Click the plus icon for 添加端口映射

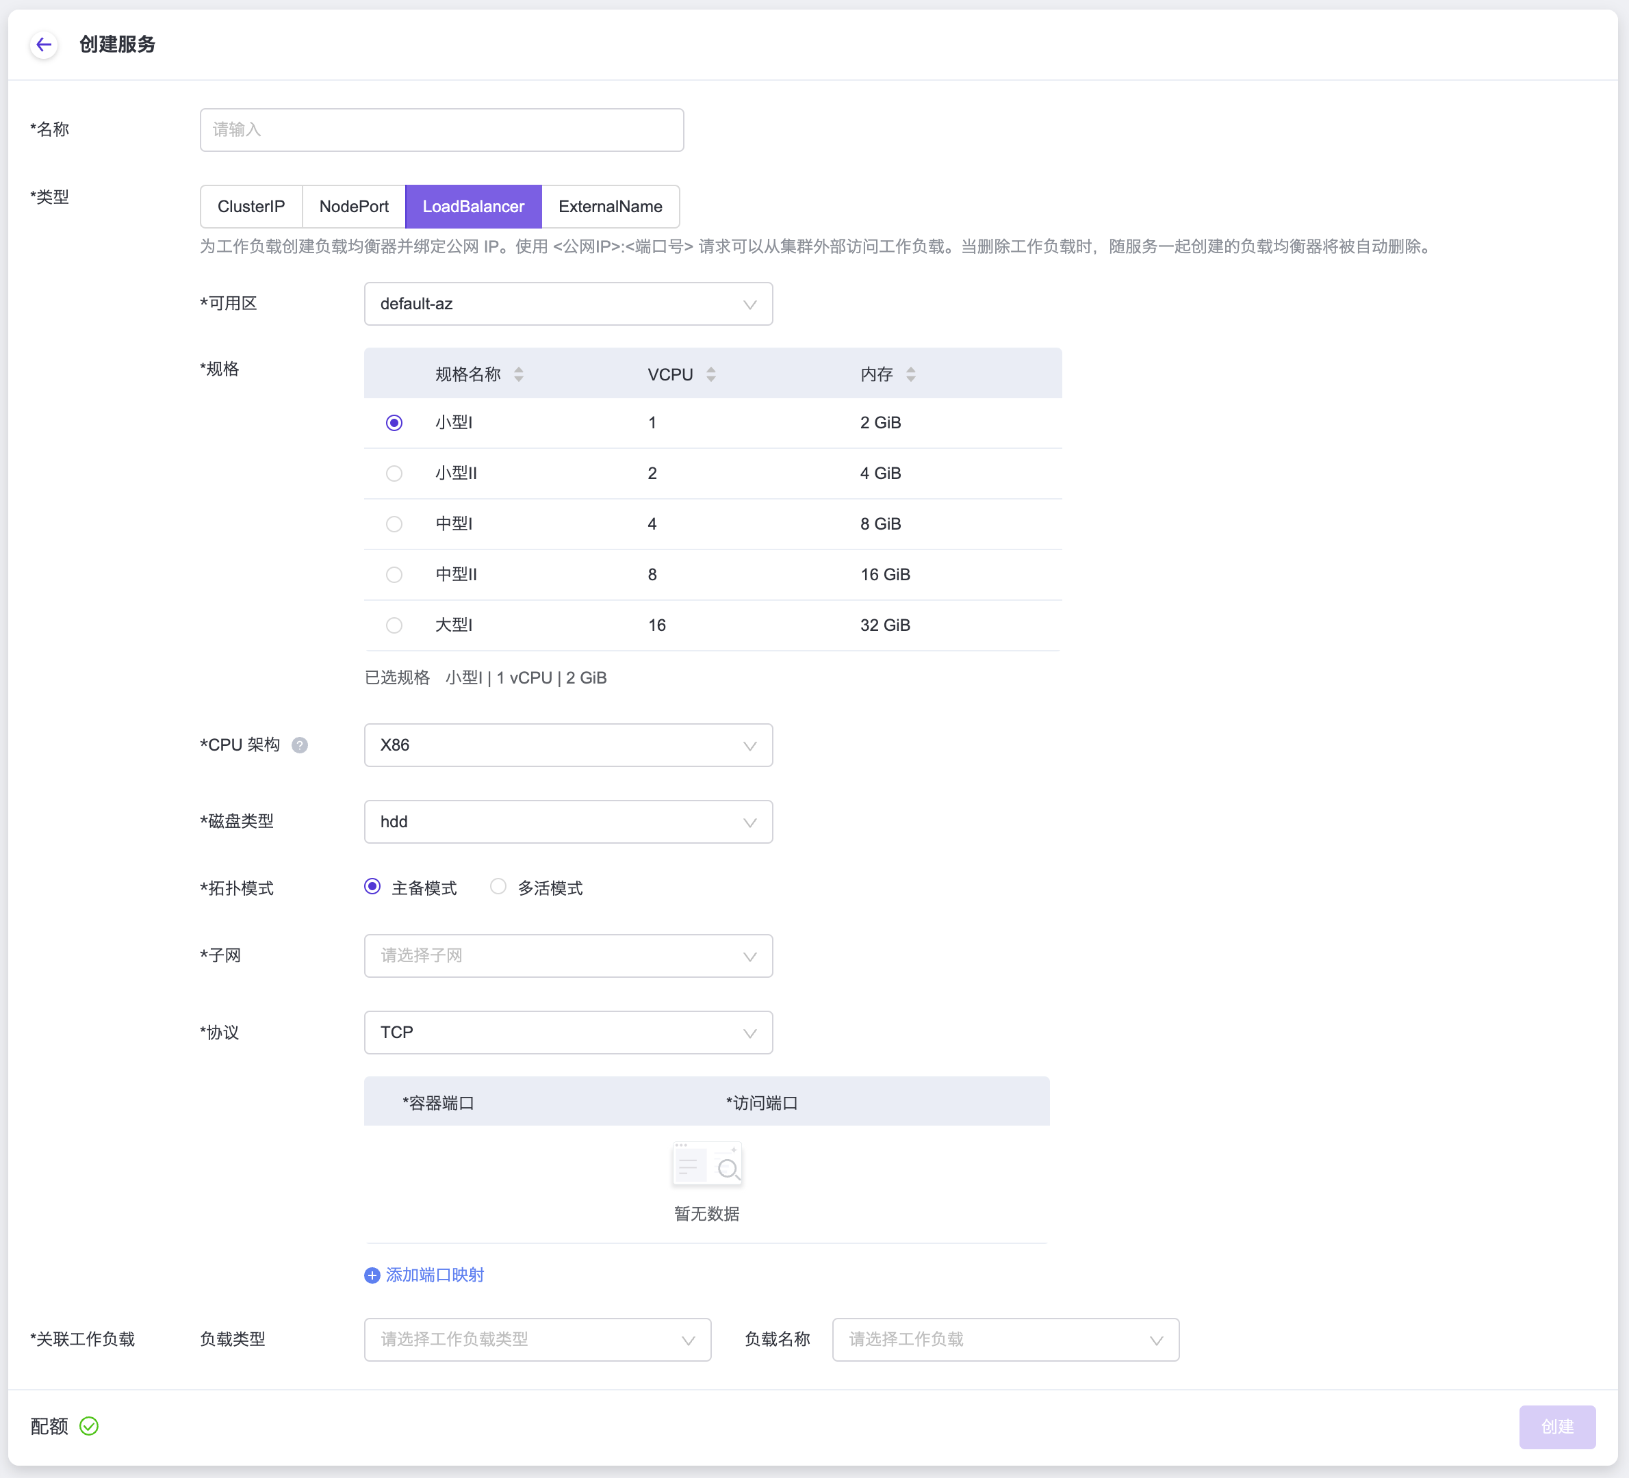tap(372, 1275)
